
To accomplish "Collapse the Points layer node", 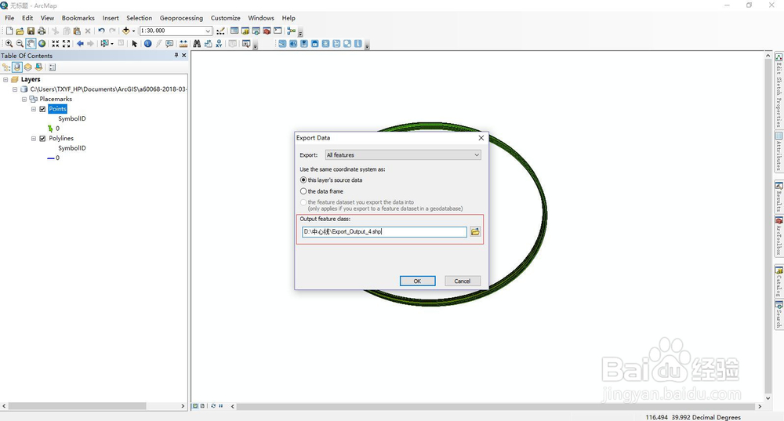I will tap(34, 109).
